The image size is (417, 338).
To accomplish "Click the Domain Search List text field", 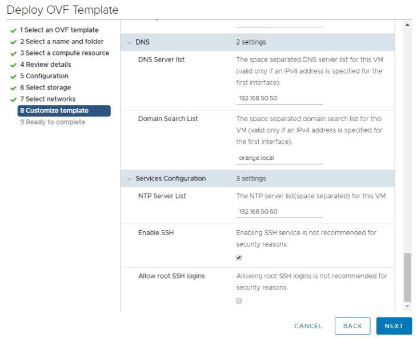I will click(279, 158).
